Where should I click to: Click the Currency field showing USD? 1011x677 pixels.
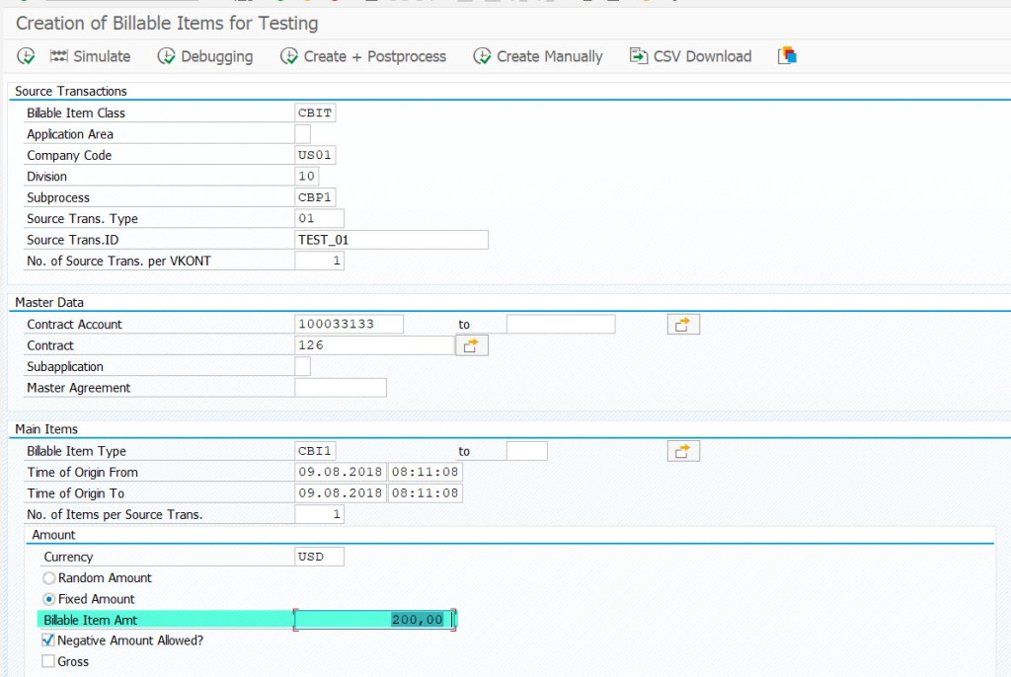click(x=318, y=556)
